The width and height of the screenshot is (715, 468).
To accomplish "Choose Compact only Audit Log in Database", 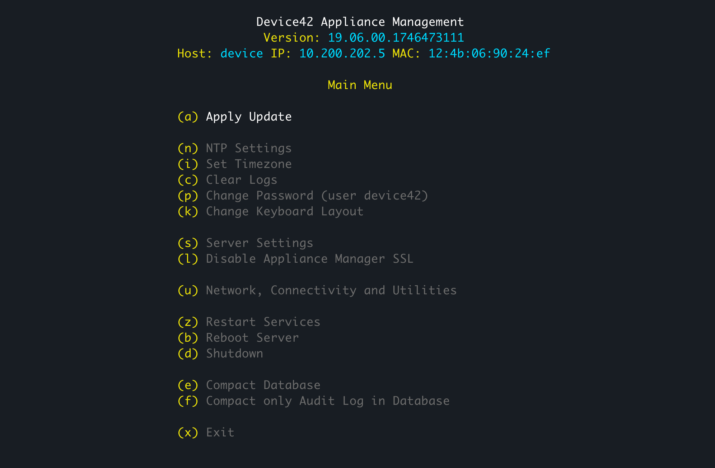I will pos(327,401).
